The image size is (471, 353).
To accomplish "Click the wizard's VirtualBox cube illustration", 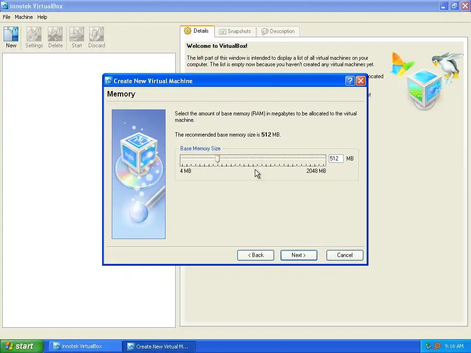I will 138,174.
